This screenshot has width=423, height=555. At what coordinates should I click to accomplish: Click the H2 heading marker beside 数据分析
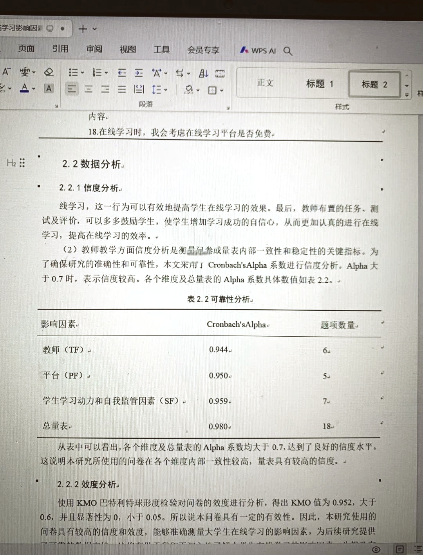[12, 162]
